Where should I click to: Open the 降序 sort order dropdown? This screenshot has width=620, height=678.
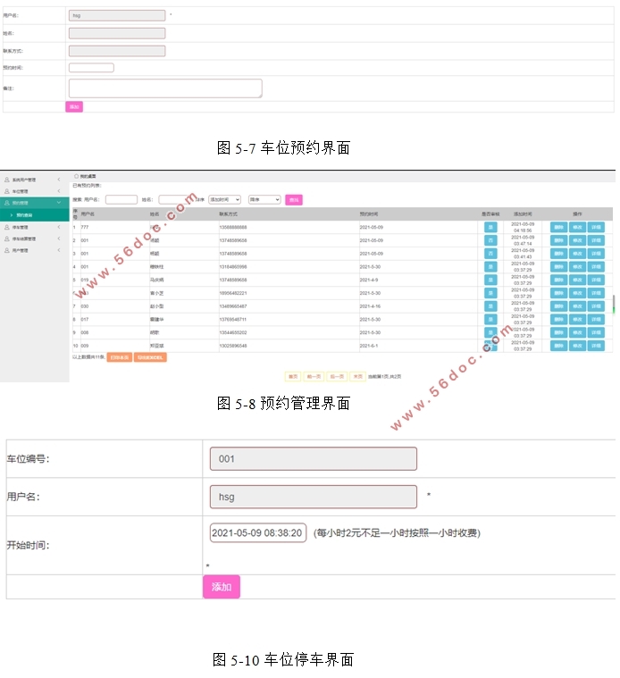point(264,200)
